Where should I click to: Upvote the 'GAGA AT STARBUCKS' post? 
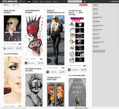tap(61, 72)
